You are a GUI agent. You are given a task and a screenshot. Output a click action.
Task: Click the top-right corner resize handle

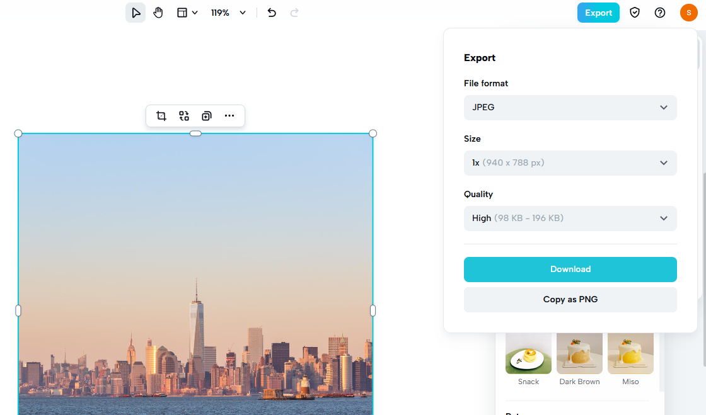(x=373, y=134)
